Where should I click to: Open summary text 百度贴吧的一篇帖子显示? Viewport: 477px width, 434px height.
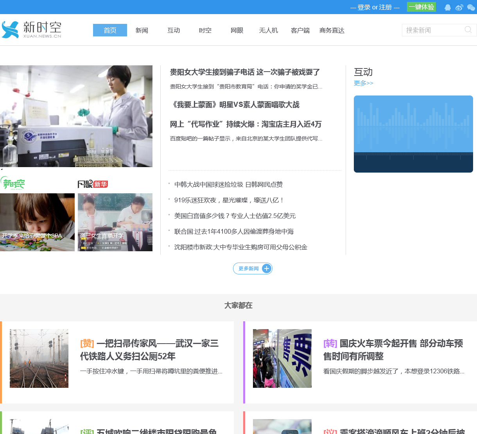coord(246,139)
